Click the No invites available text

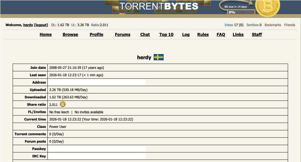click(89, 112)
